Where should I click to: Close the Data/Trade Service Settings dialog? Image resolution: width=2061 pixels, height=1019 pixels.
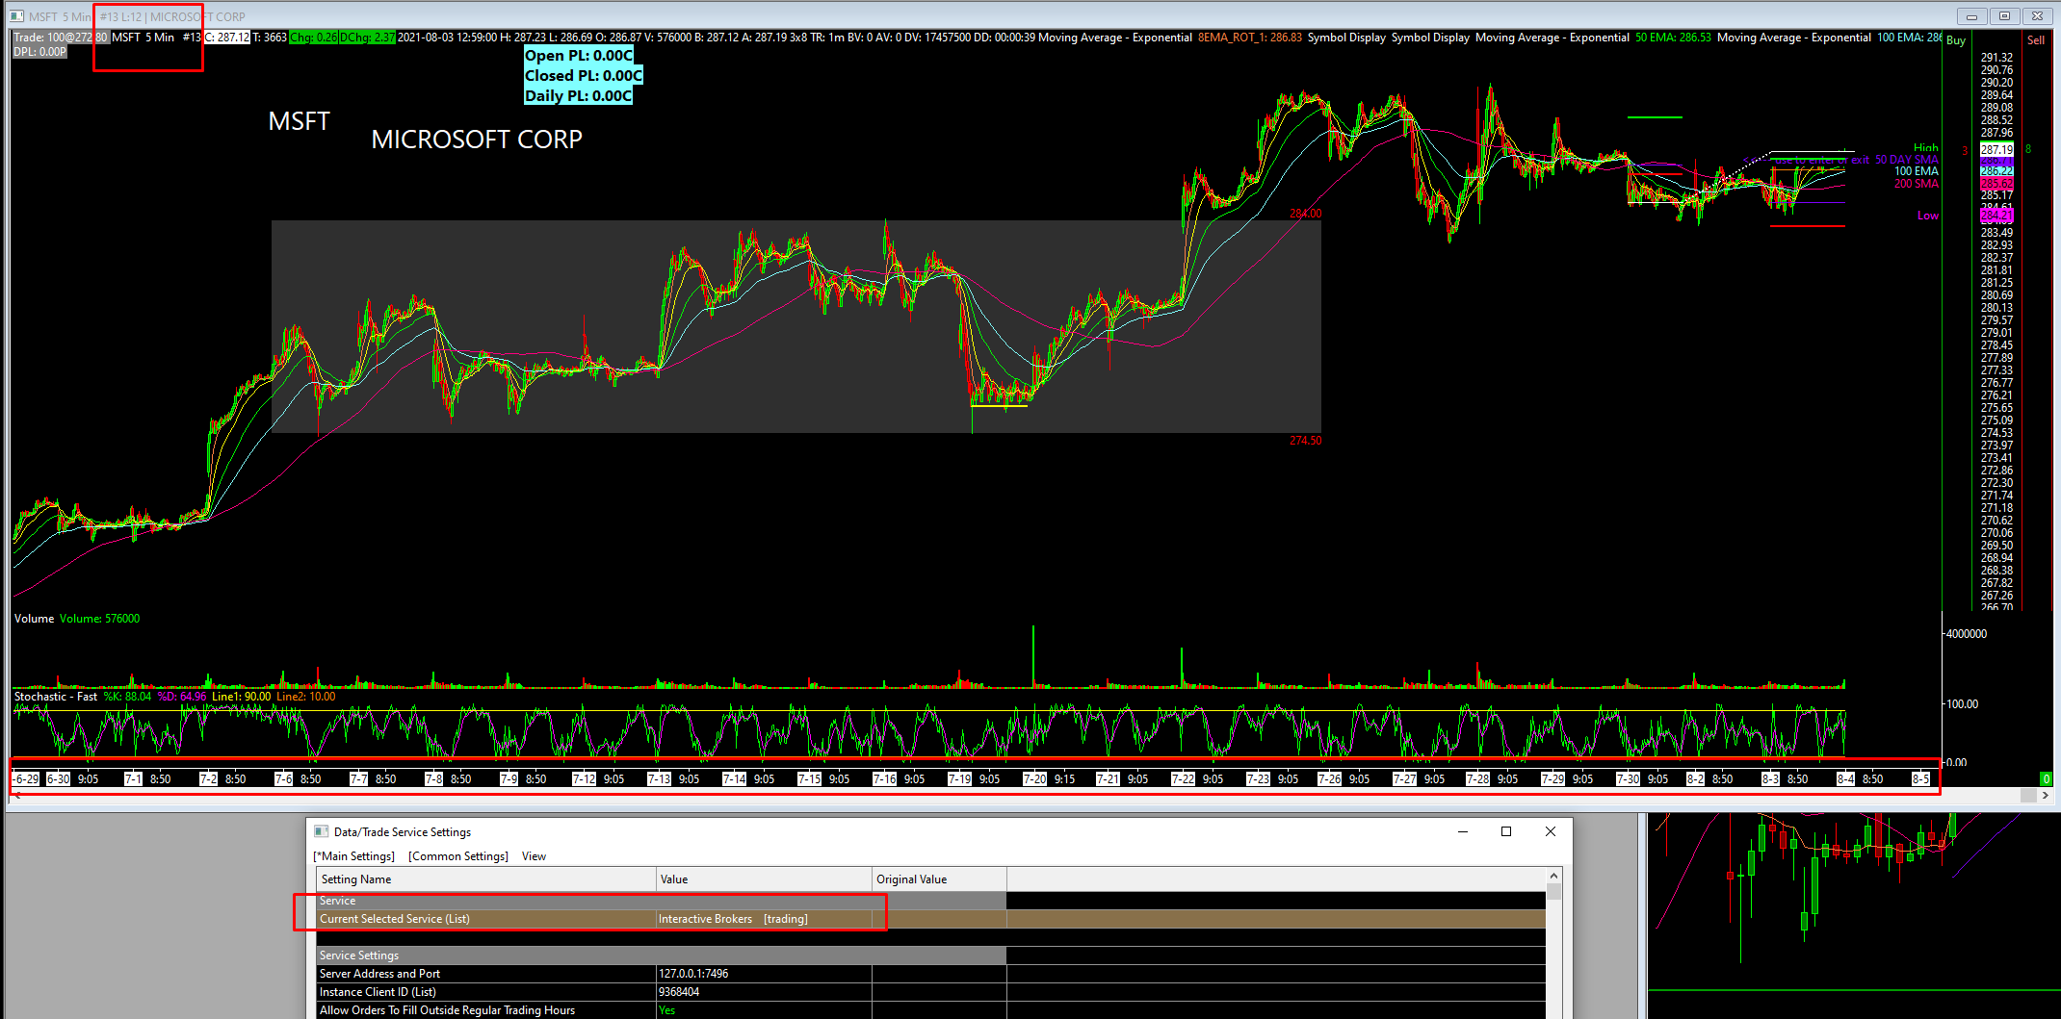1551,831
